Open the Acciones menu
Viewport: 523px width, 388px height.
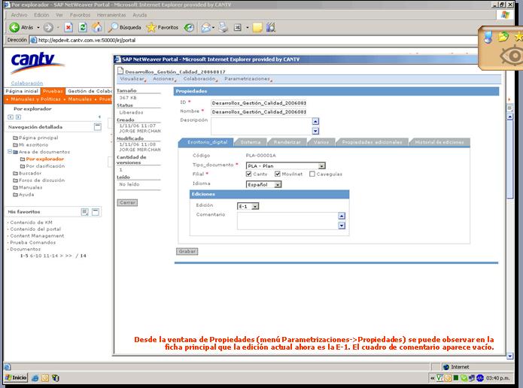coord(165,79)
